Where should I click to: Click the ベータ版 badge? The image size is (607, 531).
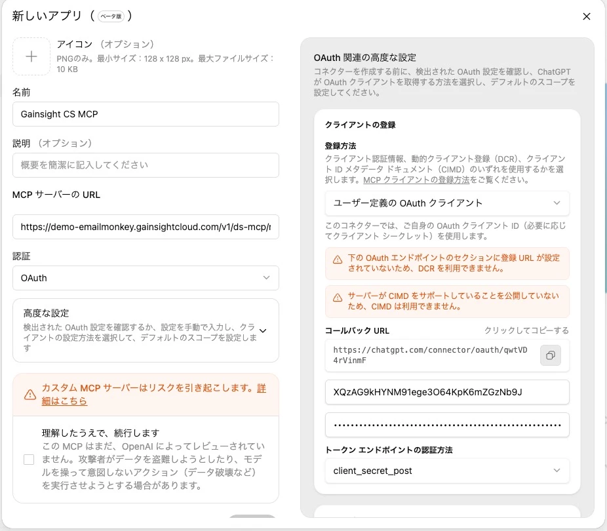click(111, 16)
